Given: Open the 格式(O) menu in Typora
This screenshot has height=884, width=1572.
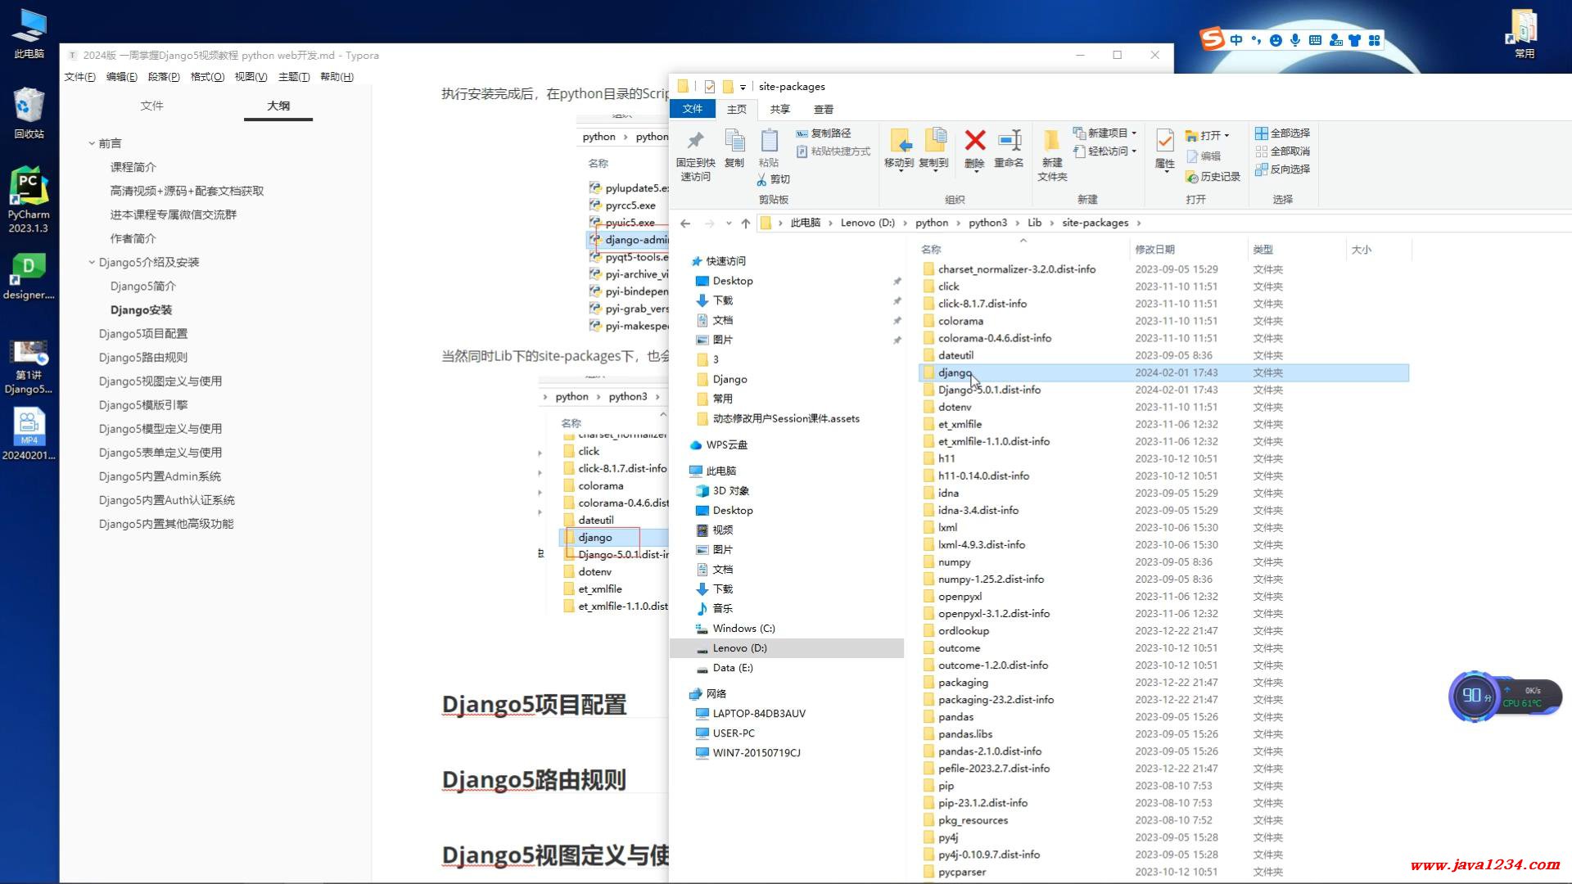Looking at the screenshot, I should [x=207, y=77].
